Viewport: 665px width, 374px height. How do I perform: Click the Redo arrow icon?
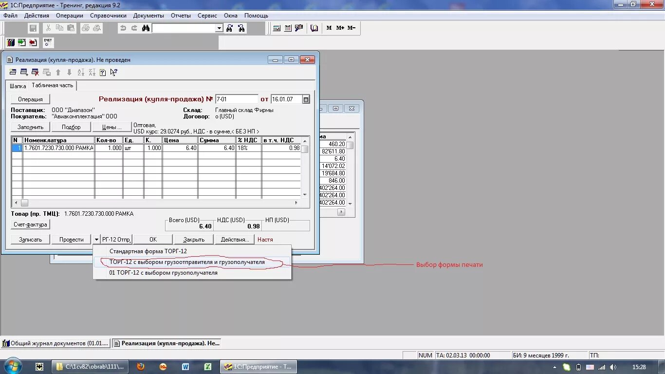click(x=134, y=28)
